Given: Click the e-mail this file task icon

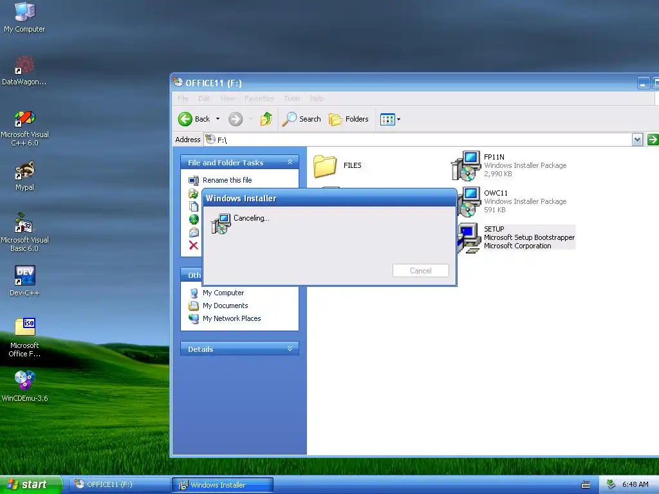Looking at the screenshot, I should [193, 232].
